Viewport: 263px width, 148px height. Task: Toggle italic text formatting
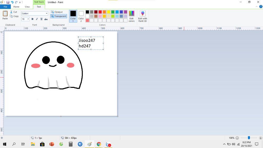(x=37, y=19)
